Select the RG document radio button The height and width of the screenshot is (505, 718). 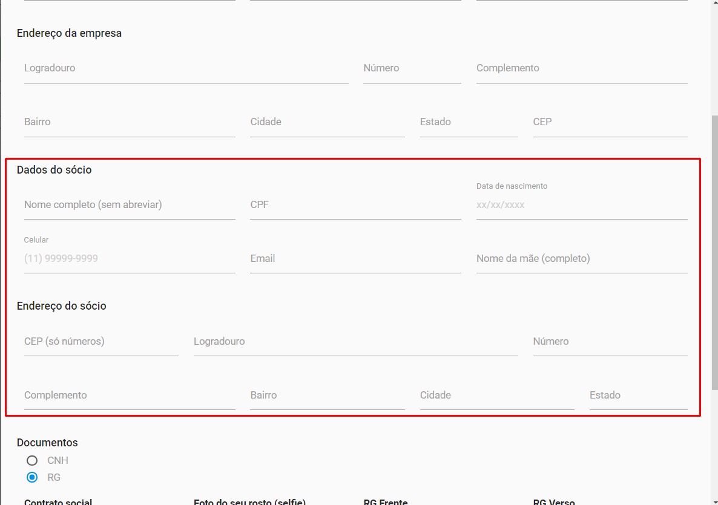(32, 477)
